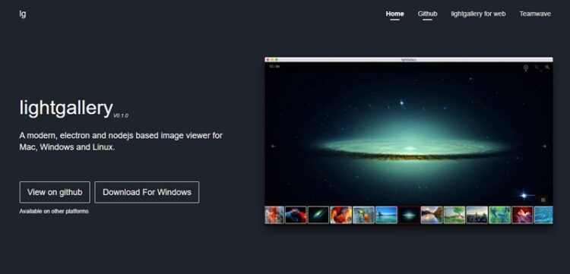Click the zoom-in magnifier icon in viewer

[547, 67]
